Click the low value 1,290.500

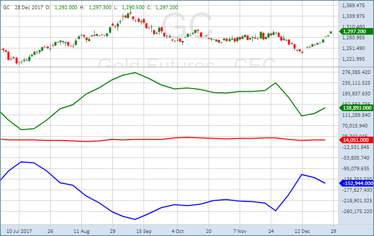point(133,7)
